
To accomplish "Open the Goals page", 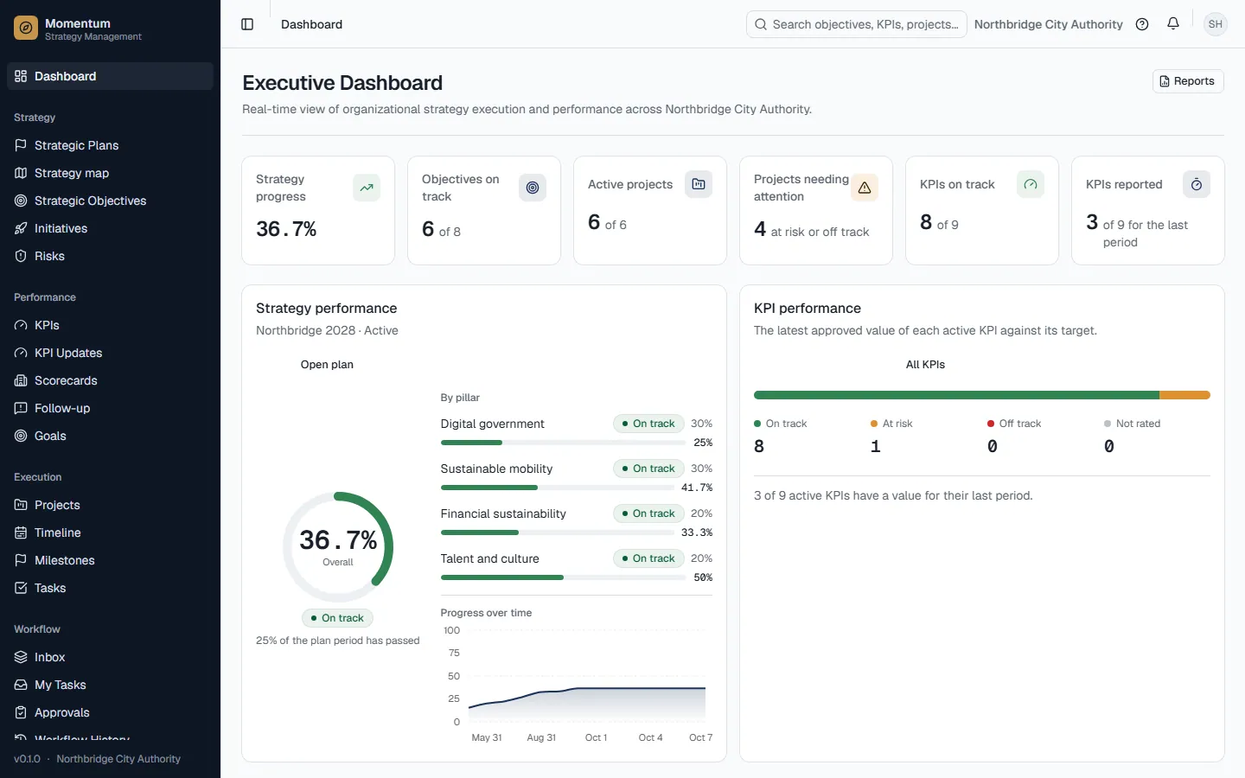I will point(110,436).
